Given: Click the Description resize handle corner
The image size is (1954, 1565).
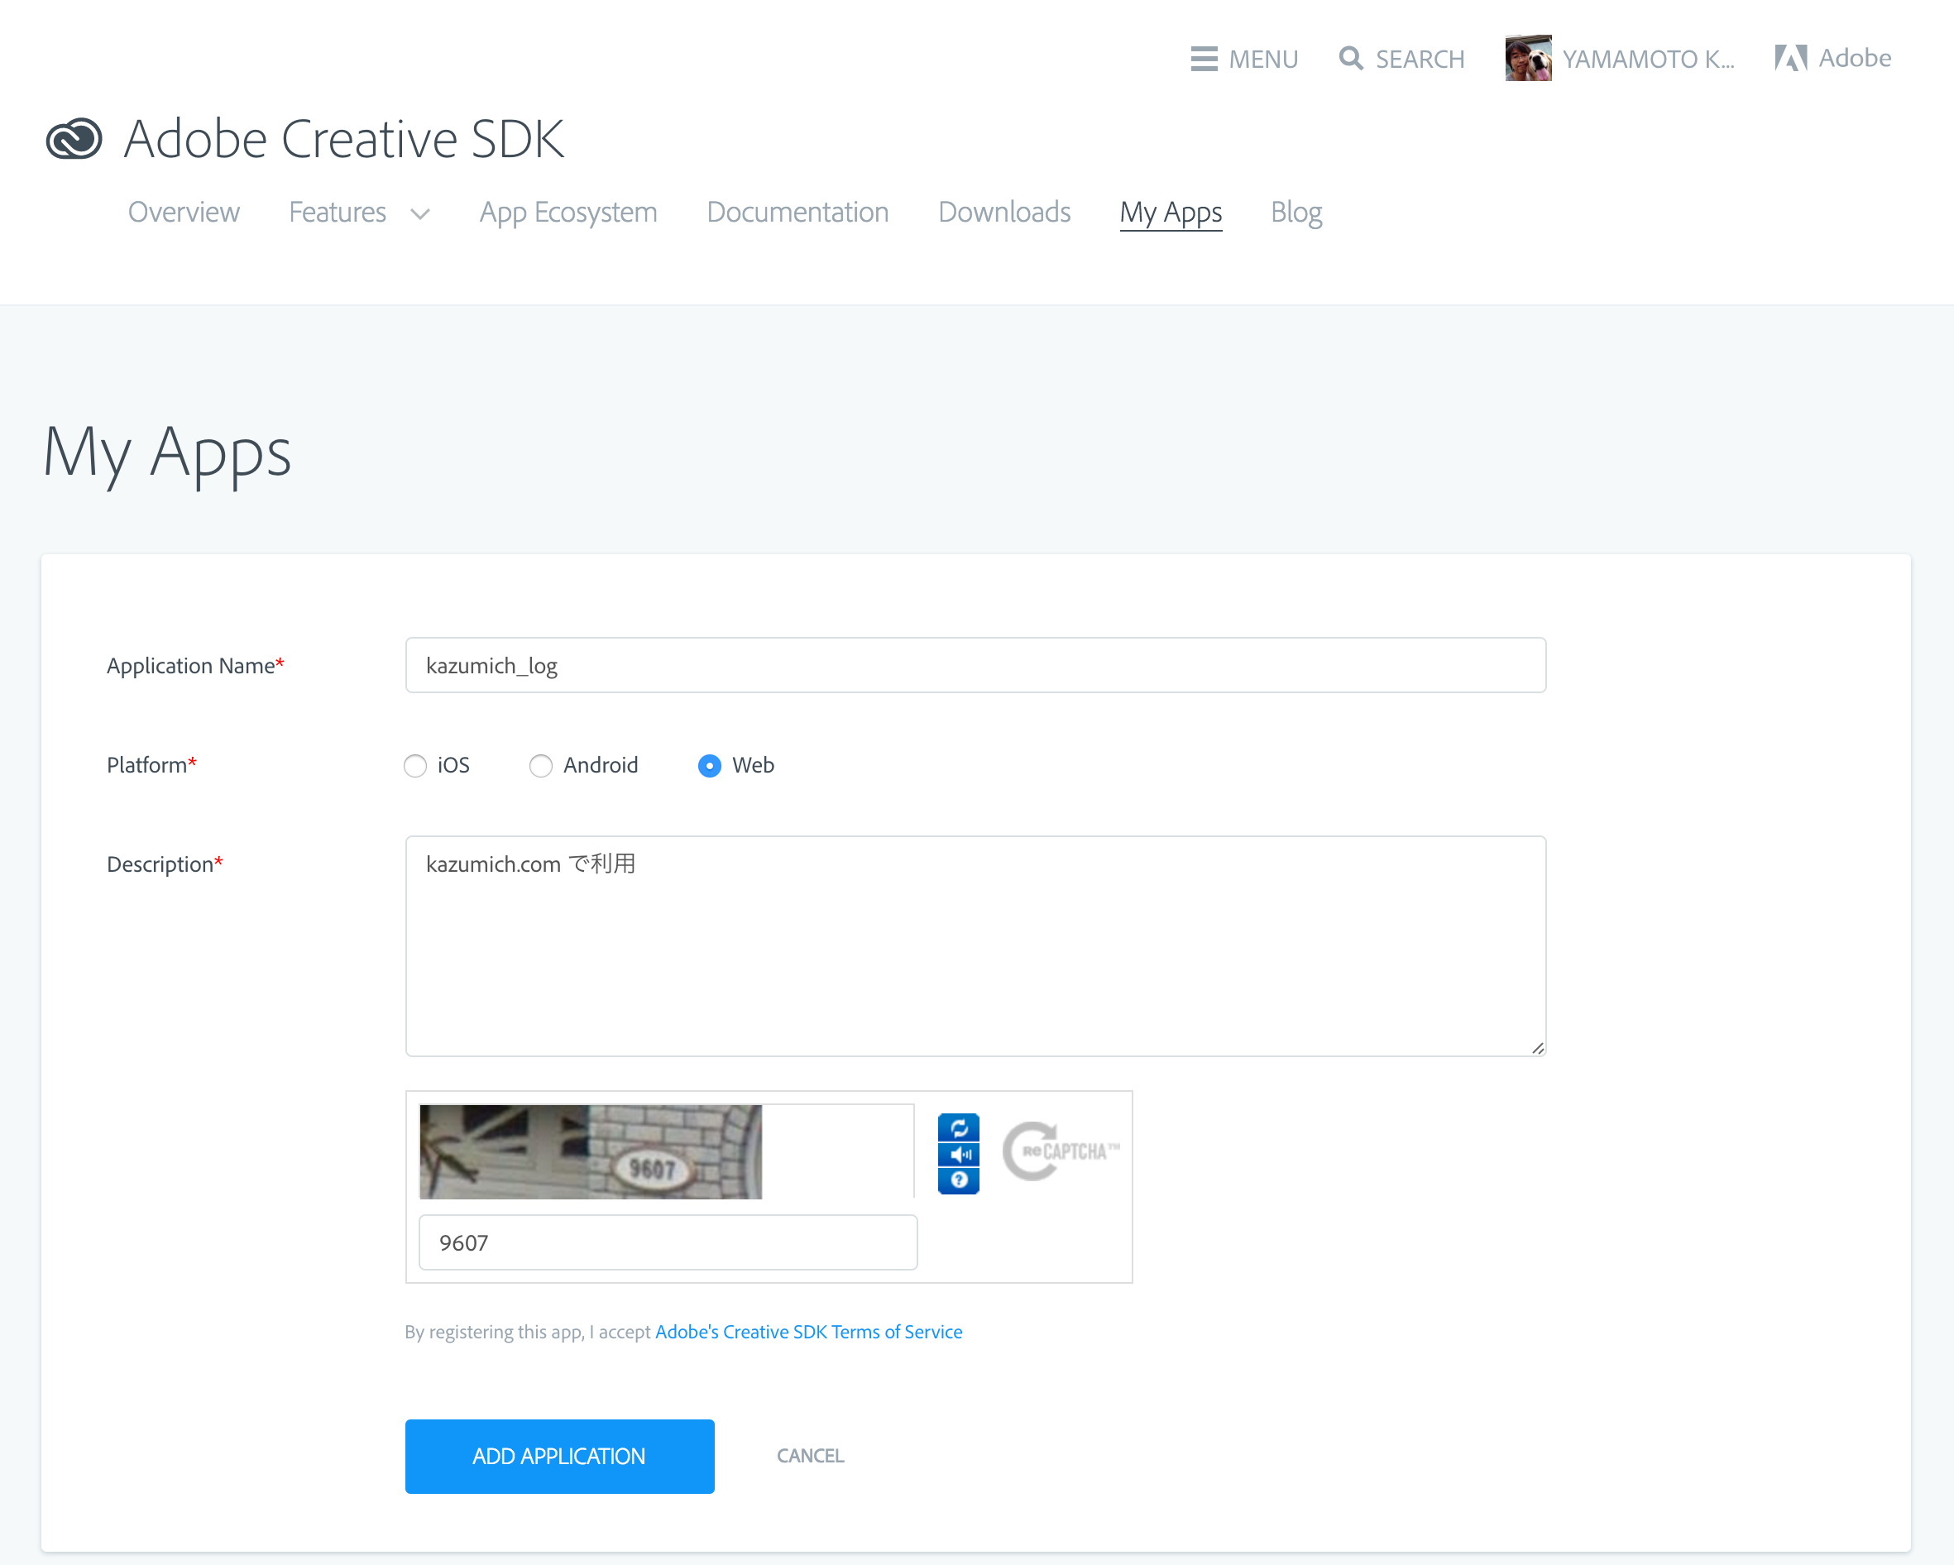Looking at the screenshot, I should [1537, 1047].
